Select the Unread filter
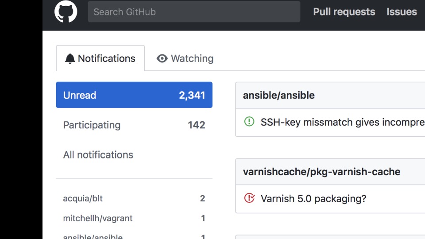The height and width of the screenshot is (239, 425). tap(134, 95)
